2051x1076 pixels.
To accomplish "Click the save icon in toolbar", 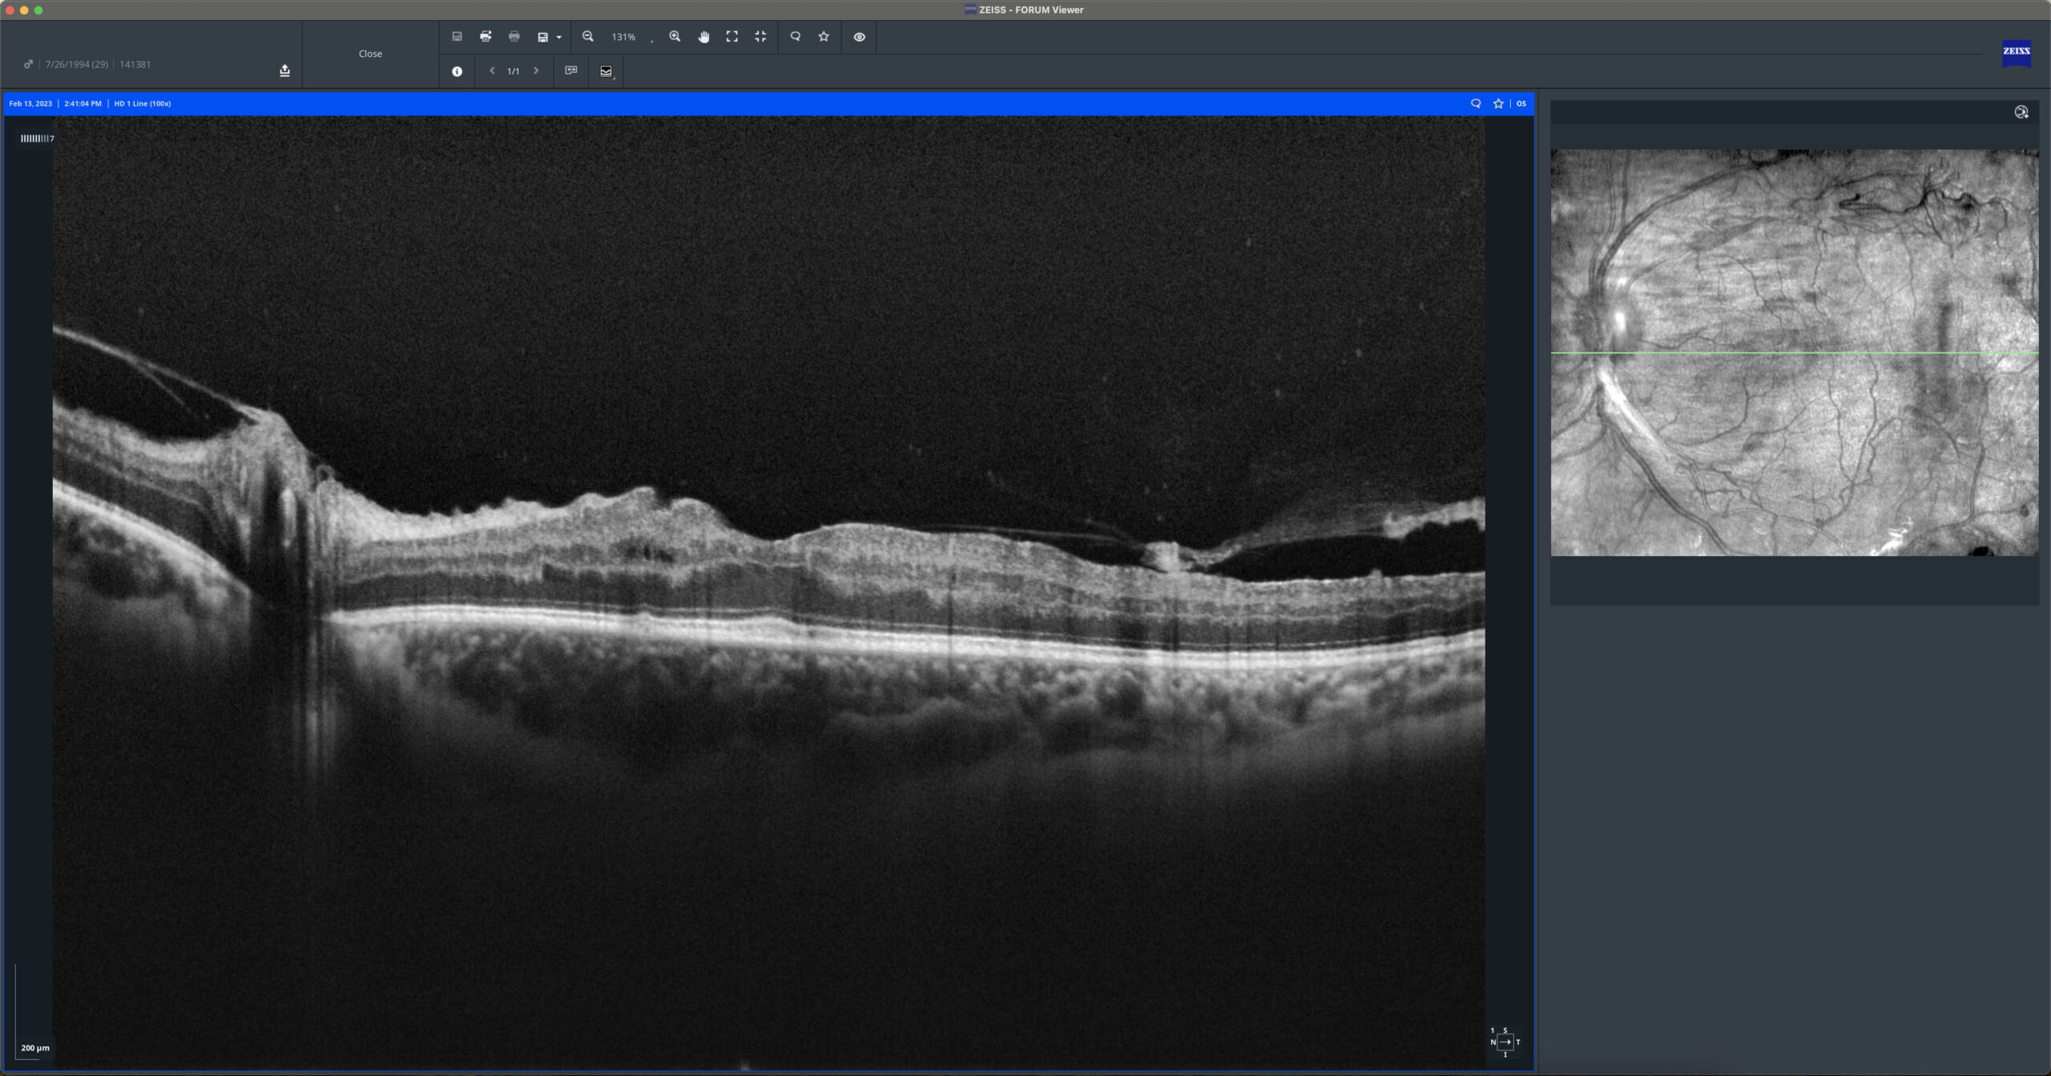I will tap(457, 37).
